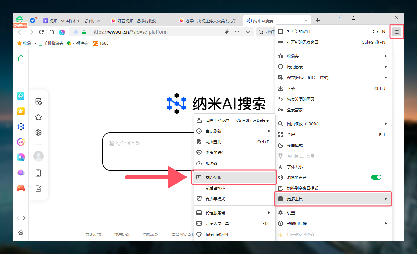Click the history list icon in the floating panel
Image resolution: width=417 pixels, height=254 pixels.
(x=38, y=101)
